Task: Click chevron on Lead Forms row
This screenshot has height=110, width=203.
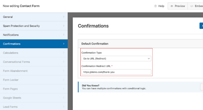Action: pyautogui.click(x=64, y=107)
